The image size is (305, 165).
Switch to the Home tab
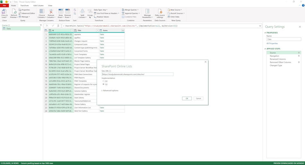(x=13, y=5)
